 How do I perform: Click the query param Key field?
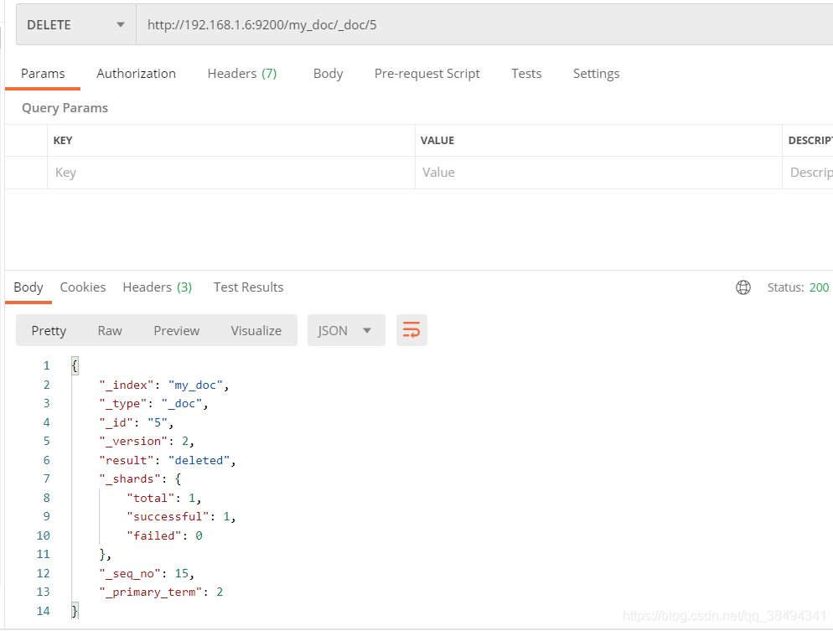click(x=230, y=173)
